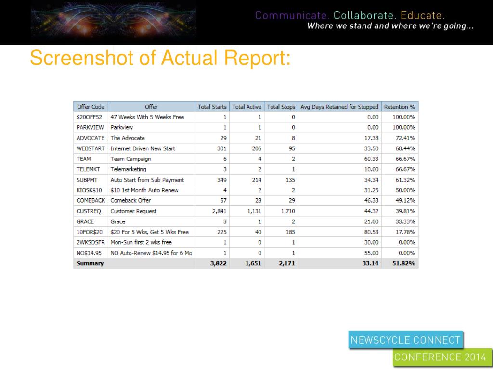The image size is (493, 369).
Task: Select the 2WKSDSFR offer code cell
Action: (91, 242)
